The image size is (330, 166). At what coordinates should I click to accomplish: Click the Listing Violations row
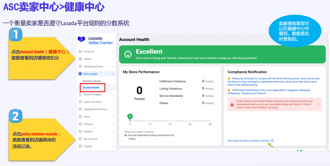pos(186,89)
